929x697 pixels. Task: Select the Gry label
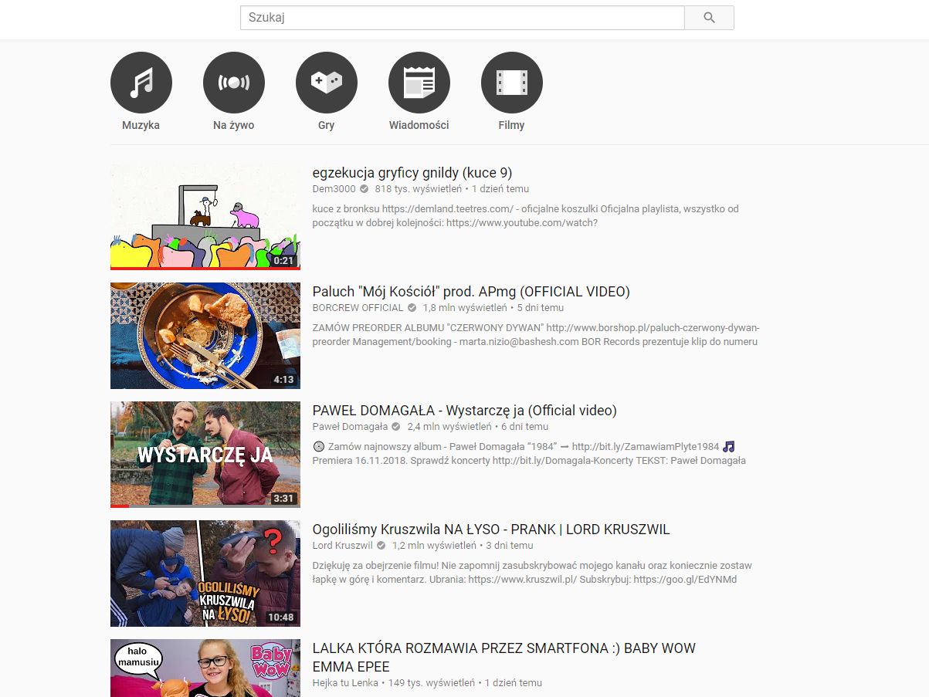(x=327, y=125)
